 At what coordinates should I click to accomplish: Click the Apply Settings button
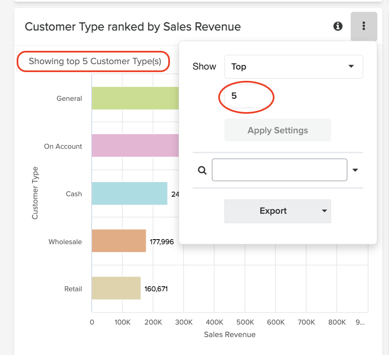[277, 130]
